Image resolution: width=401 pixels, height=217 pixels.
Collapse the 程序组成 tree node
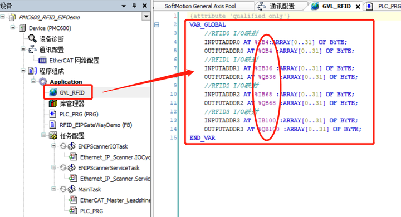23,70
